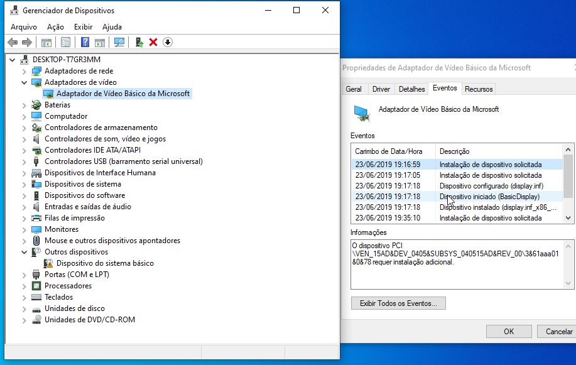The image size is (576, 365).
Task: Open the Exibir menu
Action: [83, 27]
